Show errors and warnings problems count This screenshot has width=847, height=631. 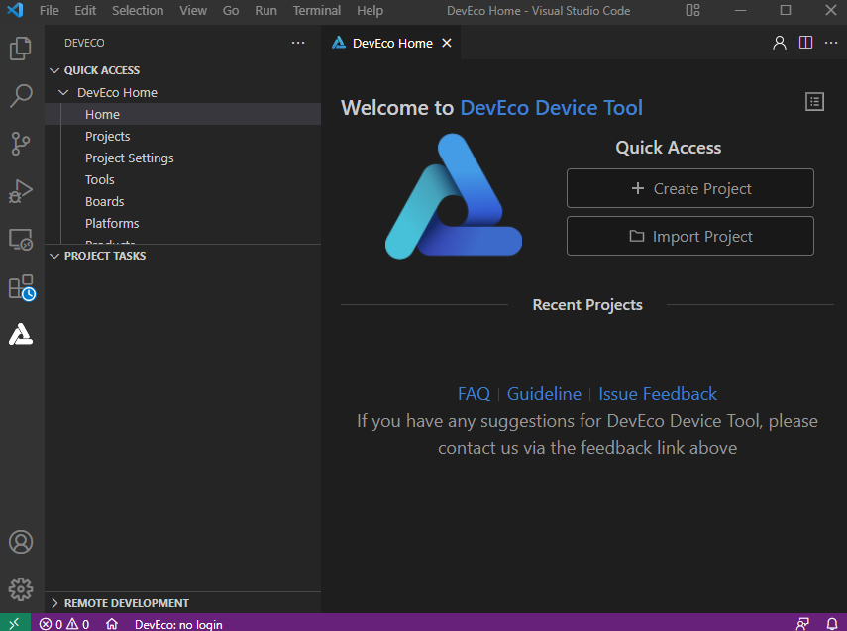tap(64, 624)
